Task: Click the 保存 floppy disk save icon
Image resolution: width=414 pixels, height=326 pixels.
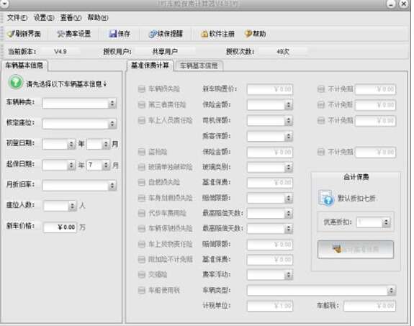Action: tap(113, 34)
